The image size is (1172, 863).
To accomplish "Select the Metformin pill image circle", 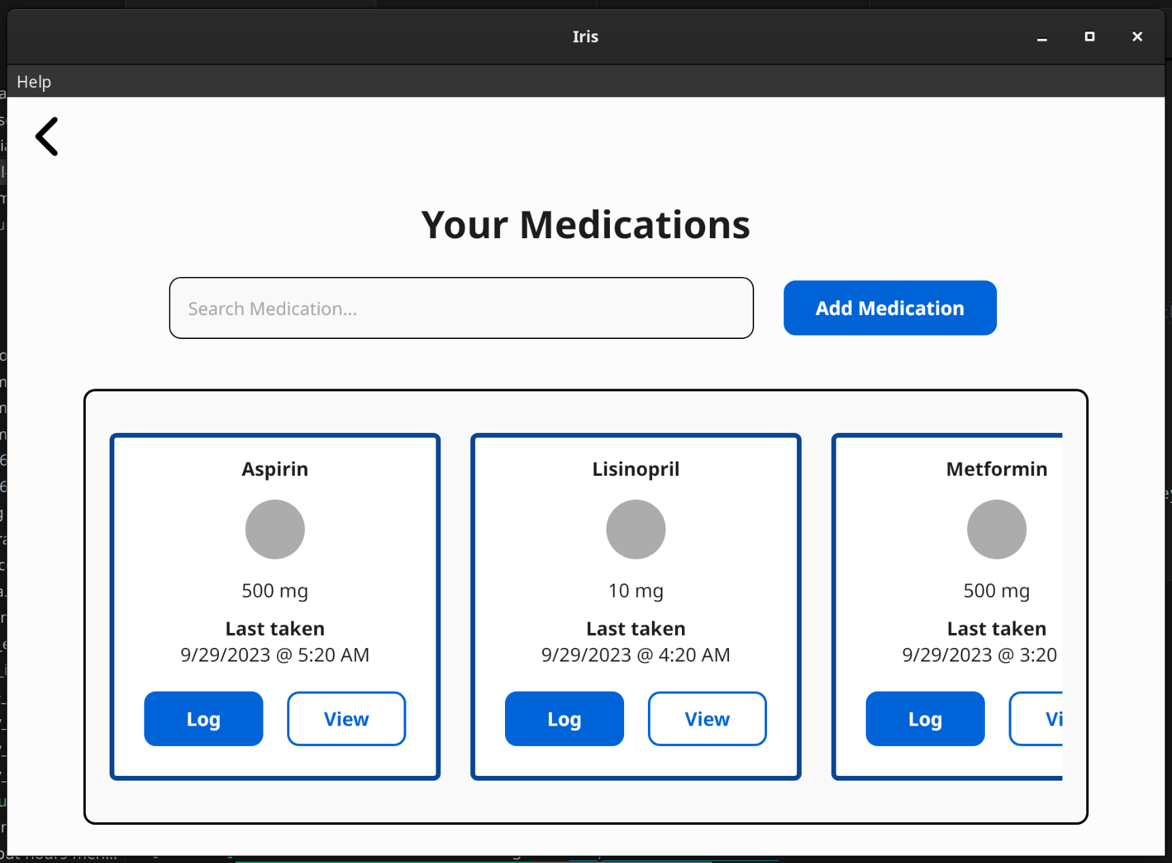I will tap(996, 530).
